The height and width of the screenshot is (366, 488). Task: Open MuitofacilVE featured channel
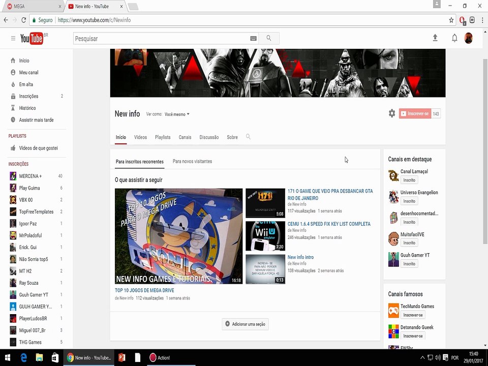412,234
